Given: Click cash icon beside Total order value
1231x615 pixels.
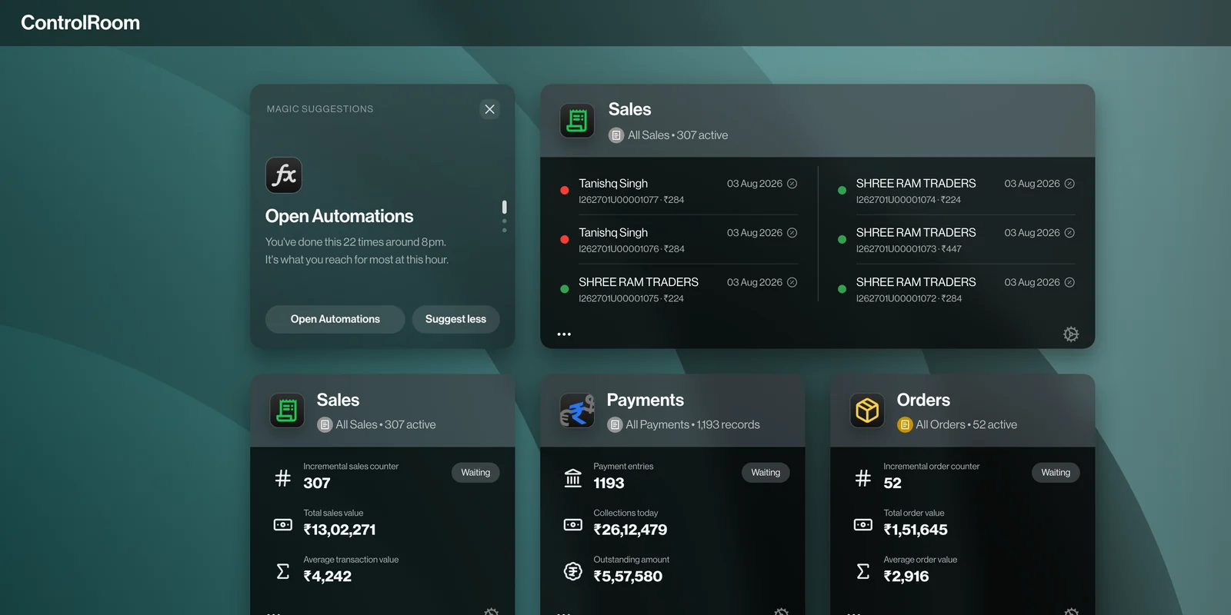Looking at the screenshot, I should point(863,525).
